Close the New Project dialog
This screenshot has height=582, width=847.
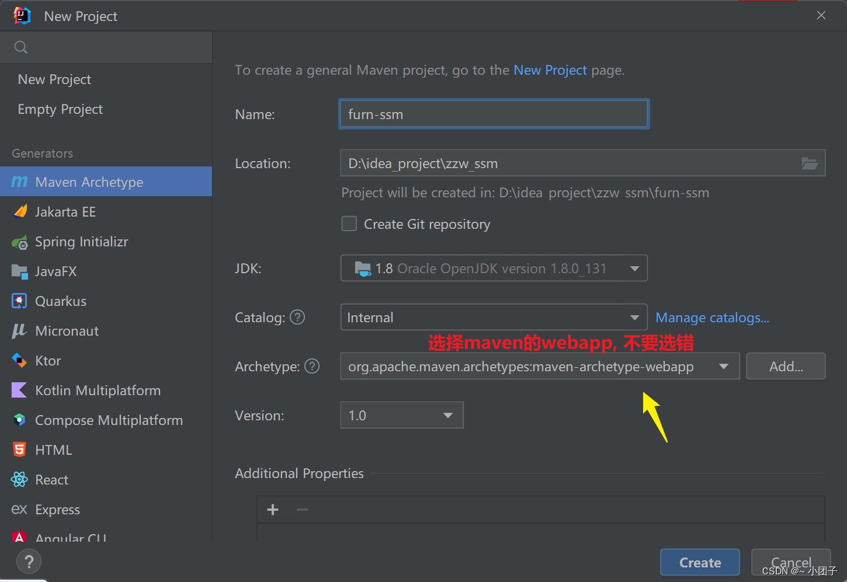[x=821, y=16]
